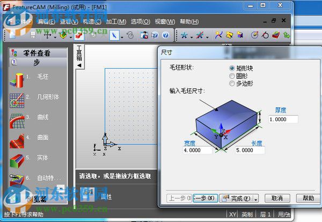322x222 pixels.
Task: Click the blue stock block preview image
Action: [226, 123]
